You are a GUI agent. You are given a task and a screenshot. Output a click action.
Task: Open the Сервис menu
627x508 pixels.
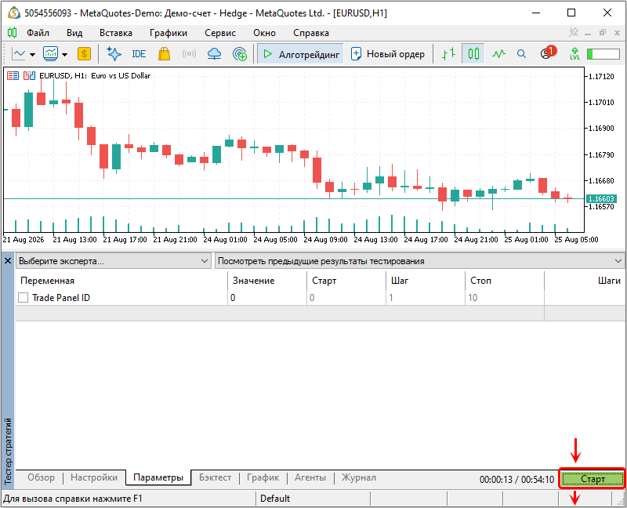220,33
